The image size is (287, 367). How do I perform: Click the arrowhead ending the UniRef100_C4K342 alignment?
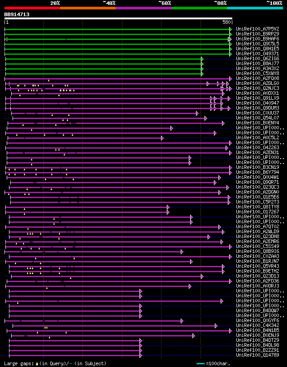click(216, 326)
